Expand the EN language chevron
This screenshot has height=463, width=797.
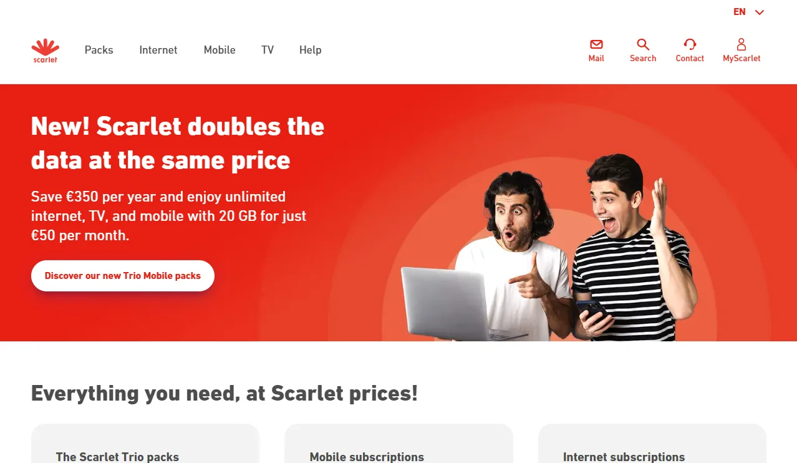759,12
